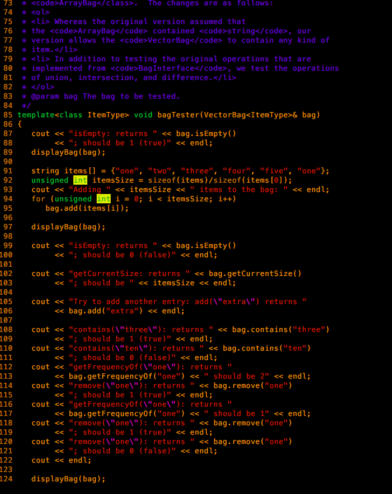Click 'bag.contains("three")' on line 108

(x=281, y=329)
